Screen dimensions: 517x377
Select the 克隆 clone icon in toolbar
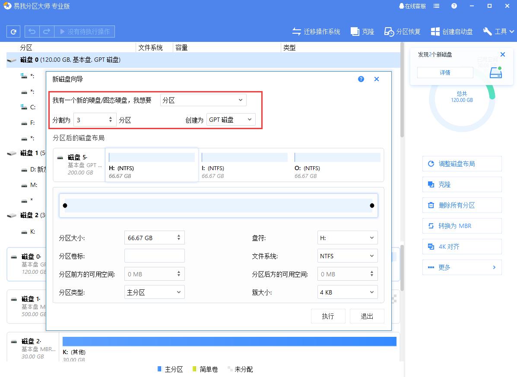(x=355, y=31)
